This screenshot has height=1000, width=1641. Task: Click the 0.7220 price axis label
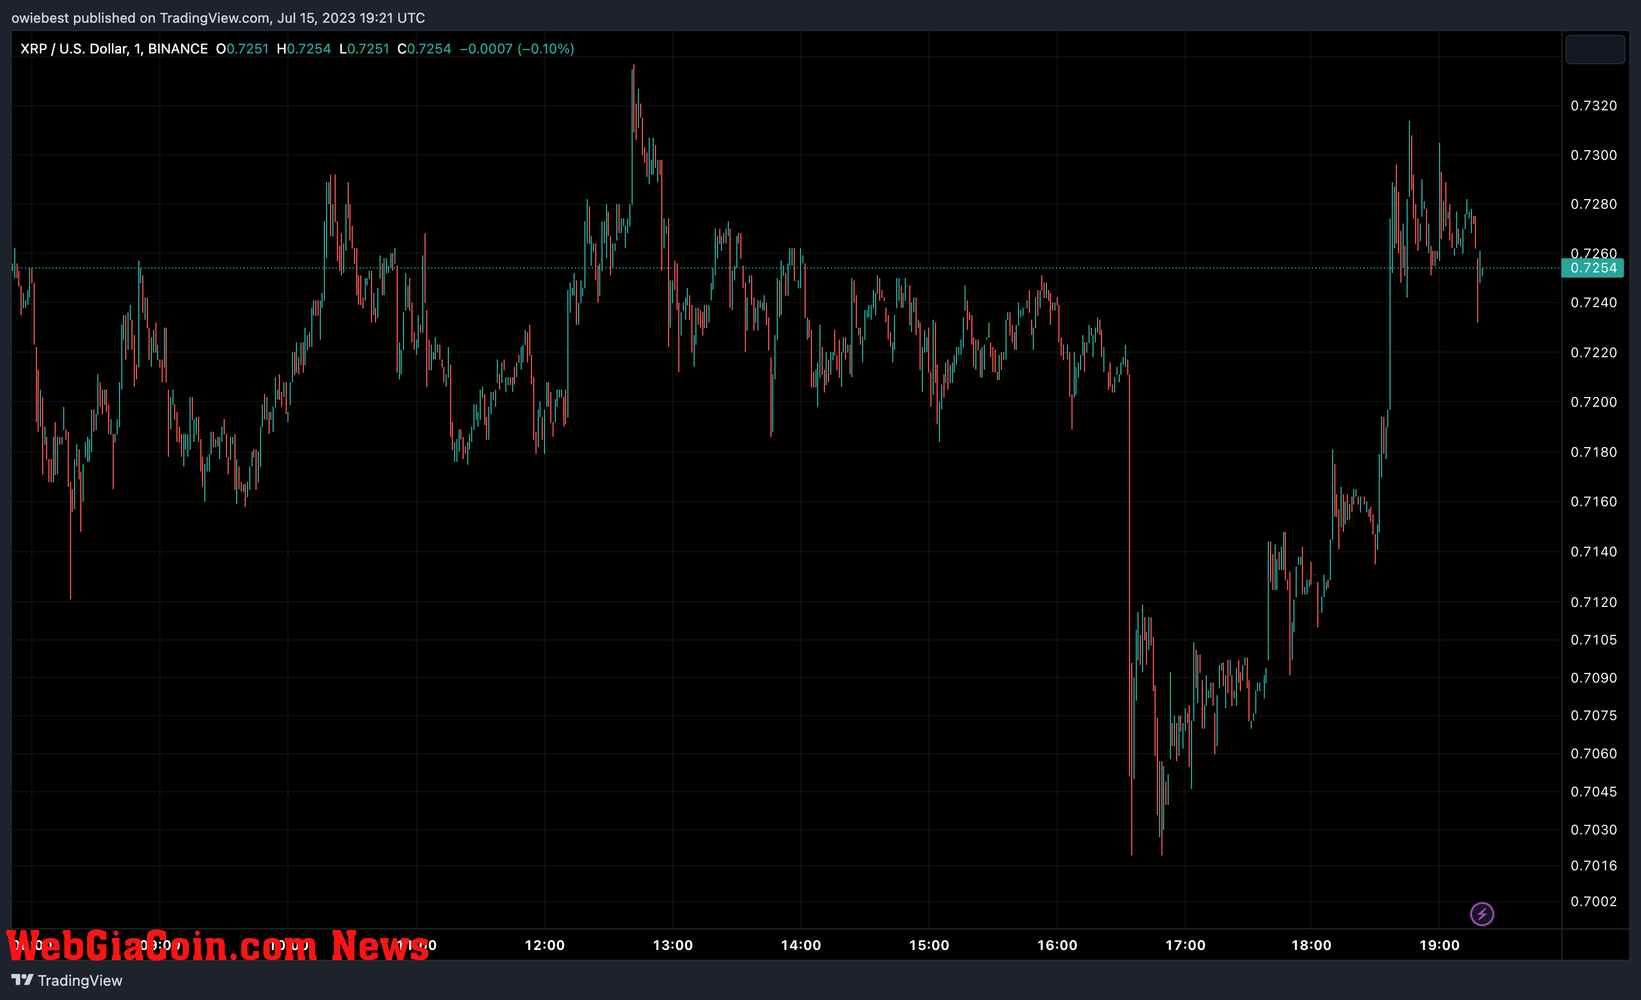click(x=1594, y=352)
